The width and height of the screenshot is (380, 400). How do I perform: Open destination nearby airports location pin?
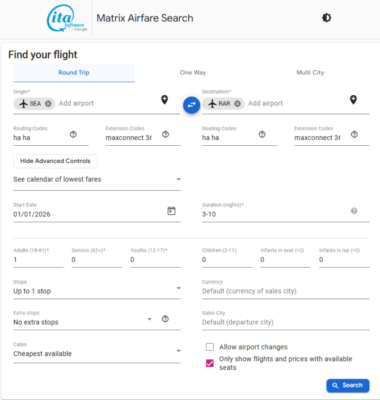[x=353, y=100]
